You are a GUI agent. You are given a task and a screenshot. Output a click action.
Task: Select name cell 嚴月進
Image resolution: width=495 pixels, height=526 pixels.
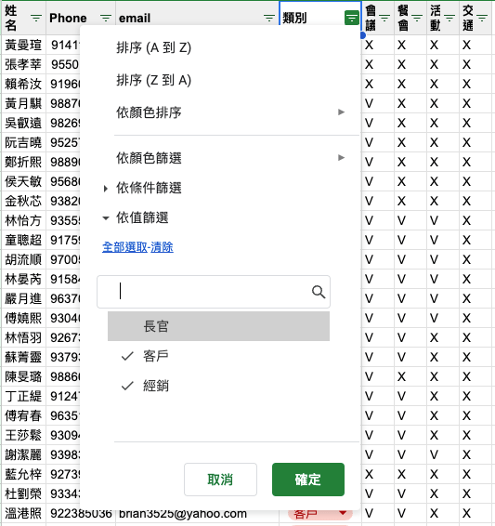[23, 298]
